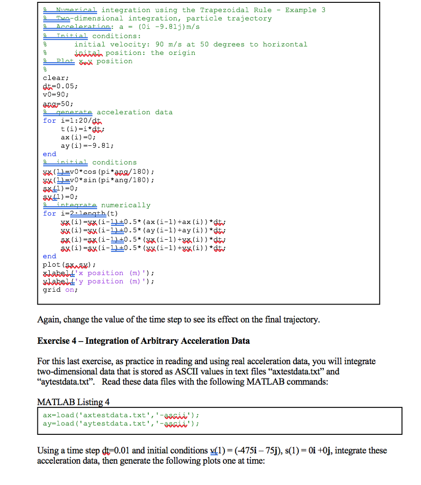Click the sx(i) trapezoidal update line

[x=143, y=239]
